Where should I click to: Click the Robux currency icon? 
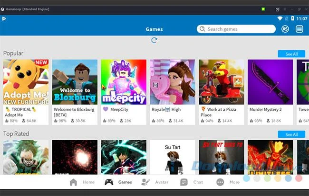coord(285,29)
